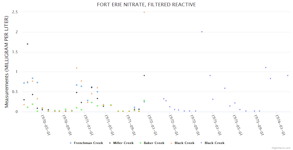
Task: Select the black diamond point near 1.7
Action: pyautogui.click(x=28, y=44)
